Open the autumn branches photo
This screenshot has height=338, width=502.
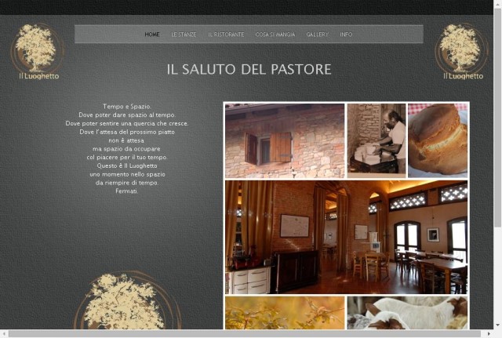[285, 313]
